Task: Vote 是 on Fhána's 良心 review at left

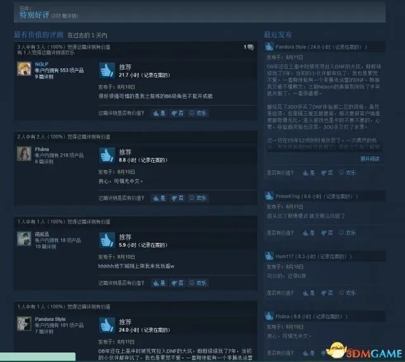Action: point(159,198)
